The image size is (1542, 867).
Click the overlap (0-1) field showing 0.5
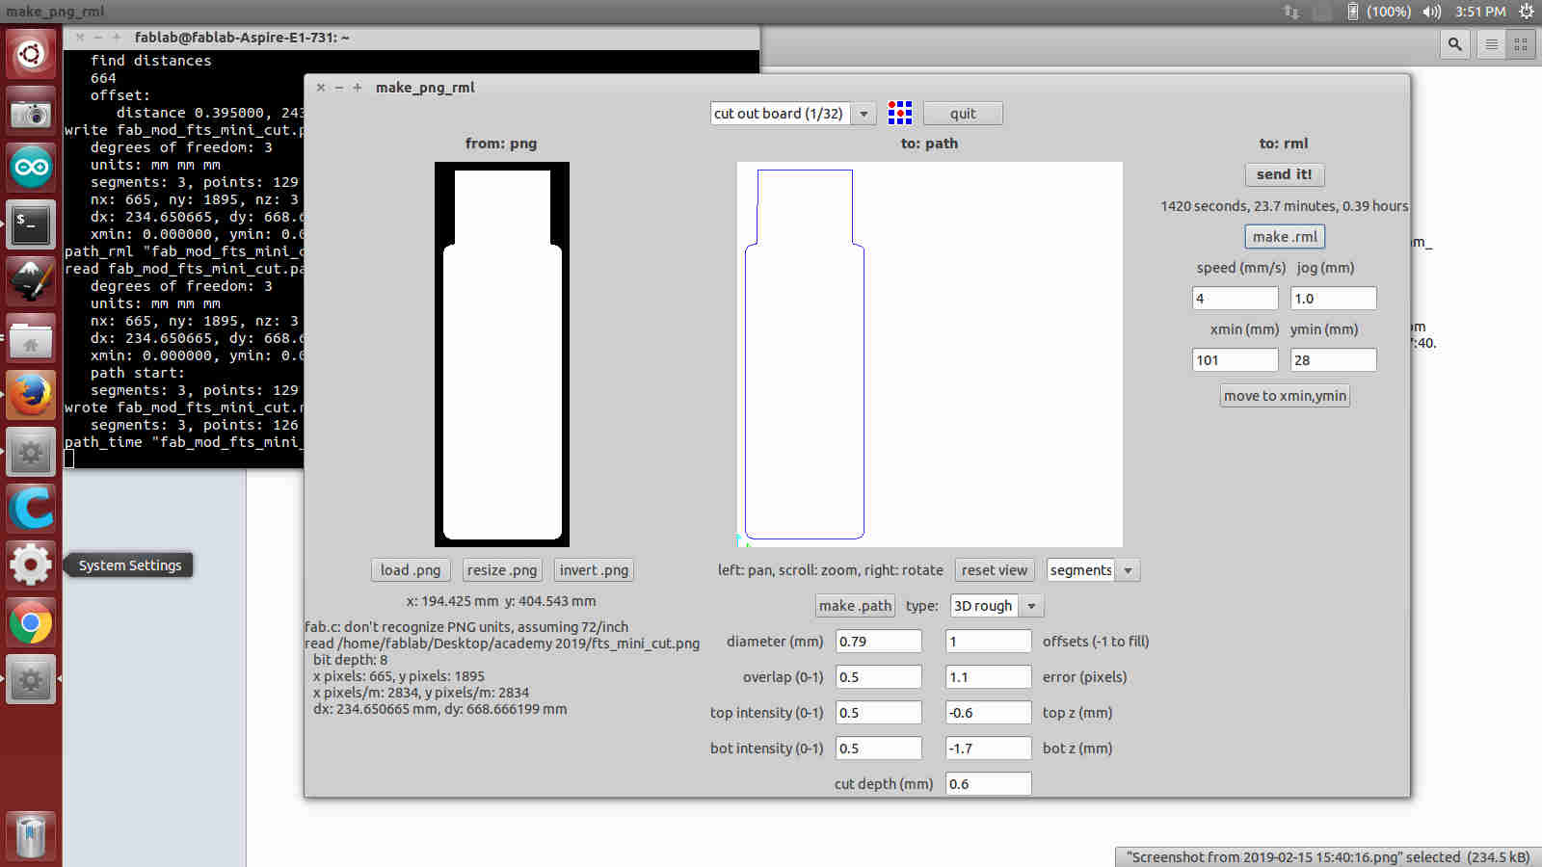click(879, 677)
